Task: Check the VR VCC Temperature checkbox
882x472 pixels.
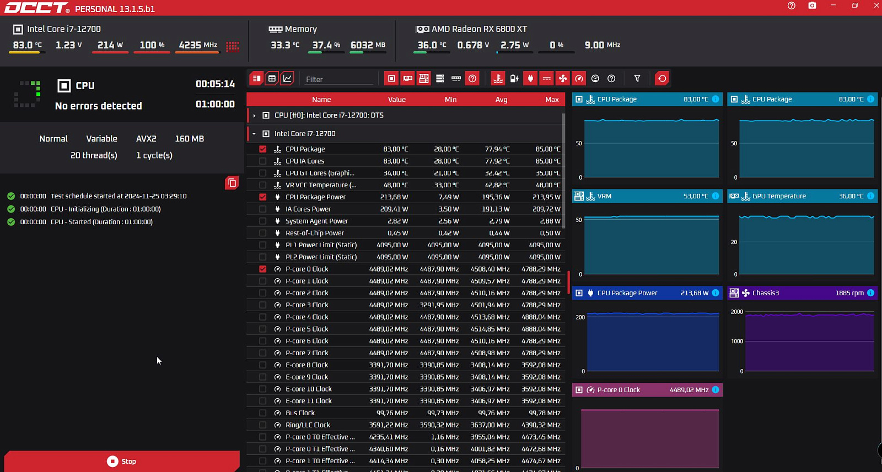Action: pyautogui.click(x=262, y=185)
